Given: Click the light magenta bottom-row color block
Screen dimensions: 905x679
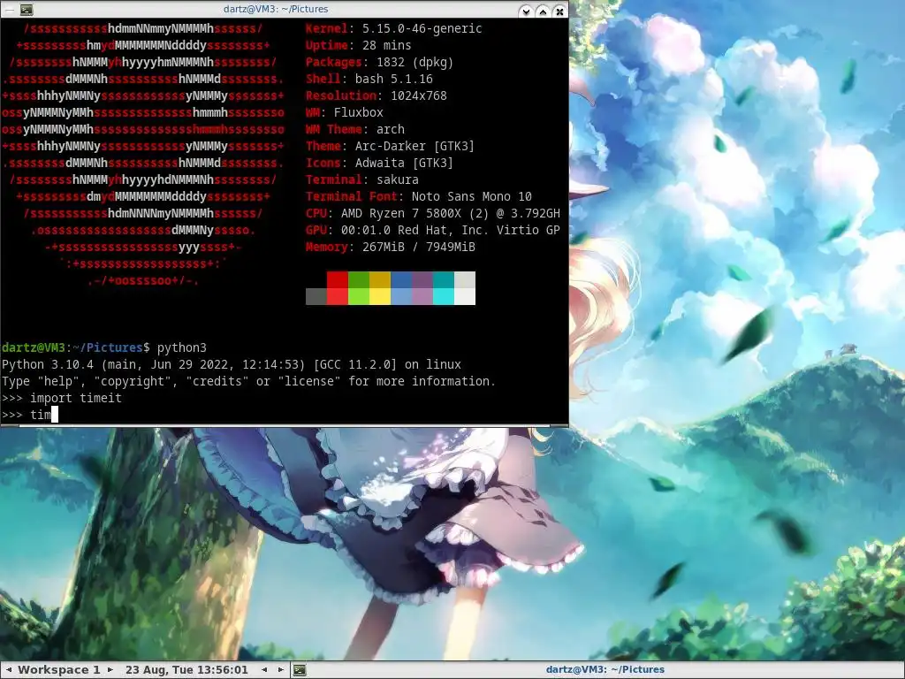Looking at the screenshot, I should 422,296.
